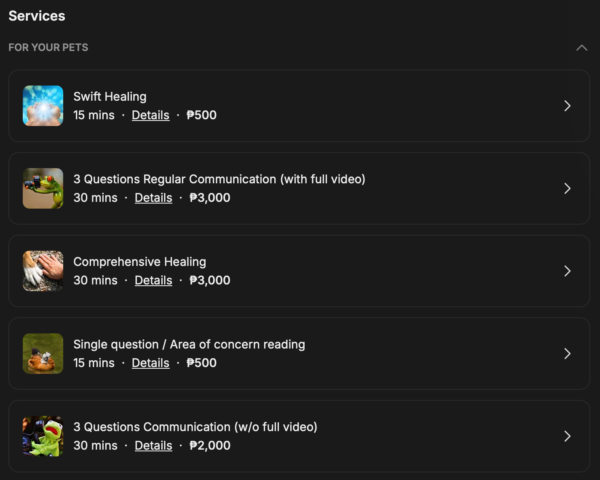Click arrow on 3 Questions Regular Communication row

pos(567,188)
